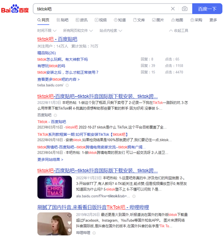Viewport: 224px width, 237px height.
Task: Click icon next to ala.baidu.com URL
Action: [134, 196]
